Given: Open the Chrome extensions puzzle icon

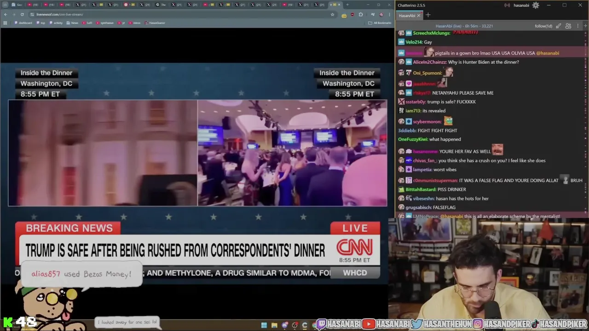Looking at the screenshot, I should point(361,14).
